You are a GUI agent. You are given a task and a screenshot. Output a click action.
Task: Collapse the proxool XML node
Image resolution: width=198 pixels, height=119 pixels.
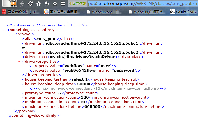coord(11,34)
